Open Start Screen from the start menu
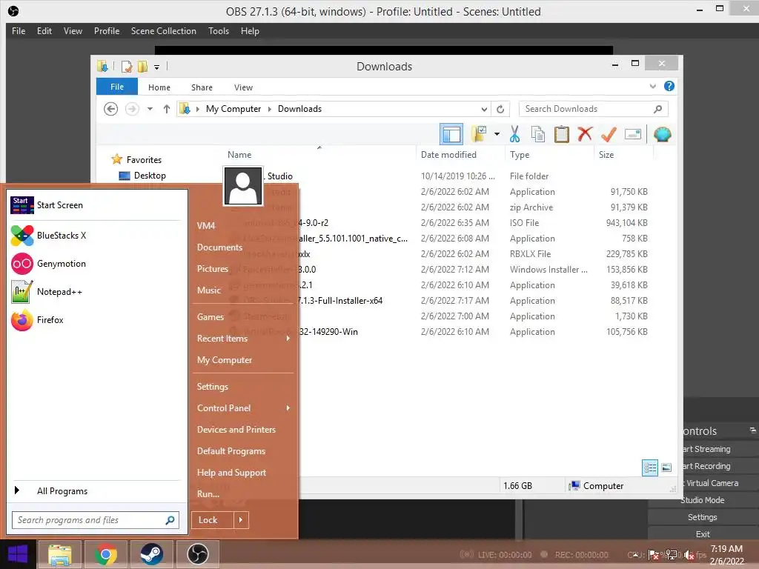The width and height of the screenshot is (759, 569). pyautogui.click(x=96, y=205)
